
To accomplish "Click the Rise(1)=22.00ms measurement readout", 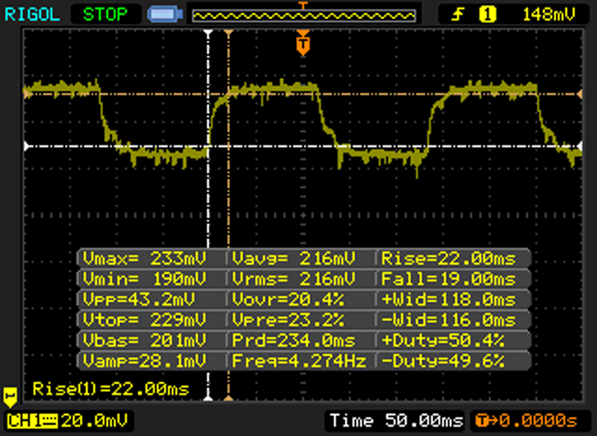I will pos(110,389).
